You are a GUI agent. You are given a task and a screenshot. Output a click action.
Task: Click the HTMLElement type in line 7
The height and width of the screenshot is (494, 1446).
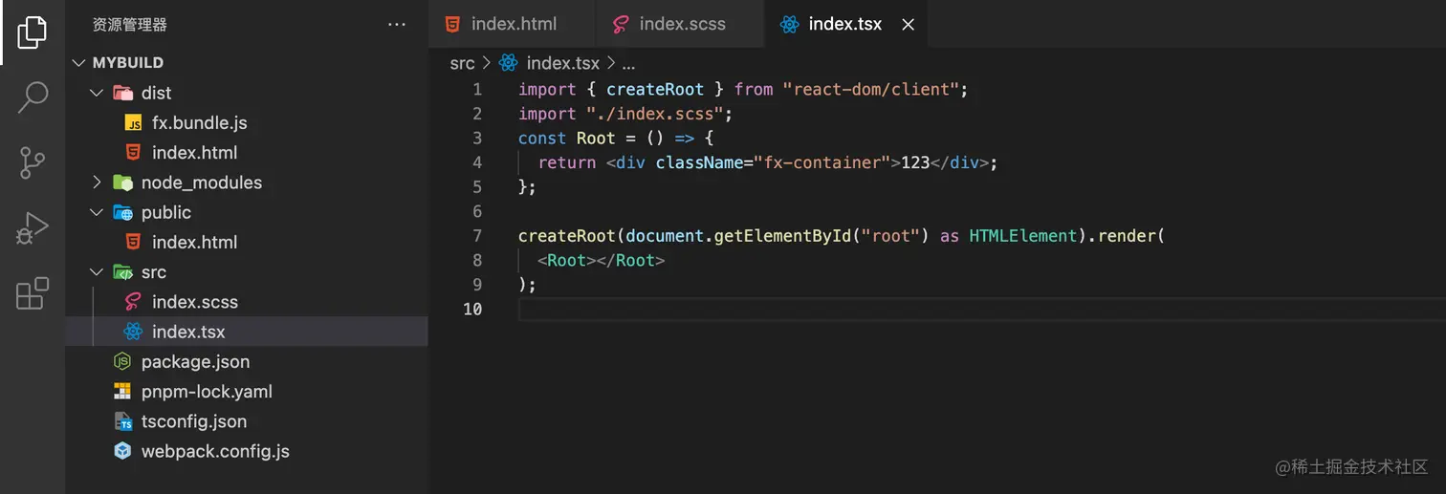pyautogui.click(x=1023, y=236)
